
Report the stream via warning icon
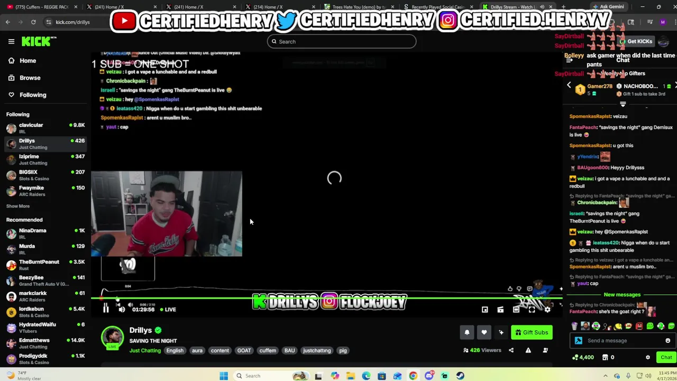528,350
